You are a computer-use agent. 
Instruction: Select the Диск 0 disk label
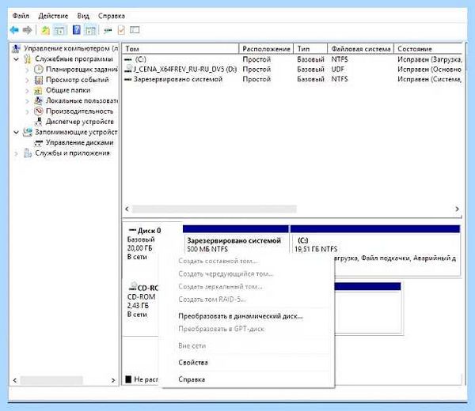click(x=149, y=231)
